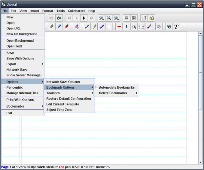Image resolution: width=204 pixels, height=170 pixels.
Task: Select Network Save entry
Action: [23, 70]
